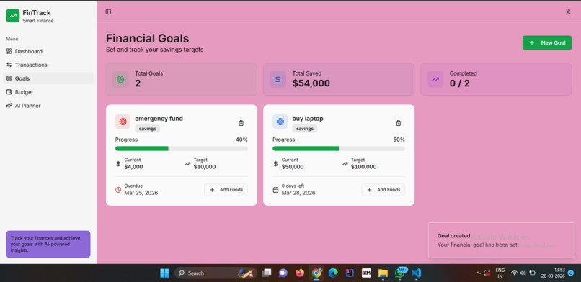Delete the buy laptop goal via trash icon

[399, 123]
